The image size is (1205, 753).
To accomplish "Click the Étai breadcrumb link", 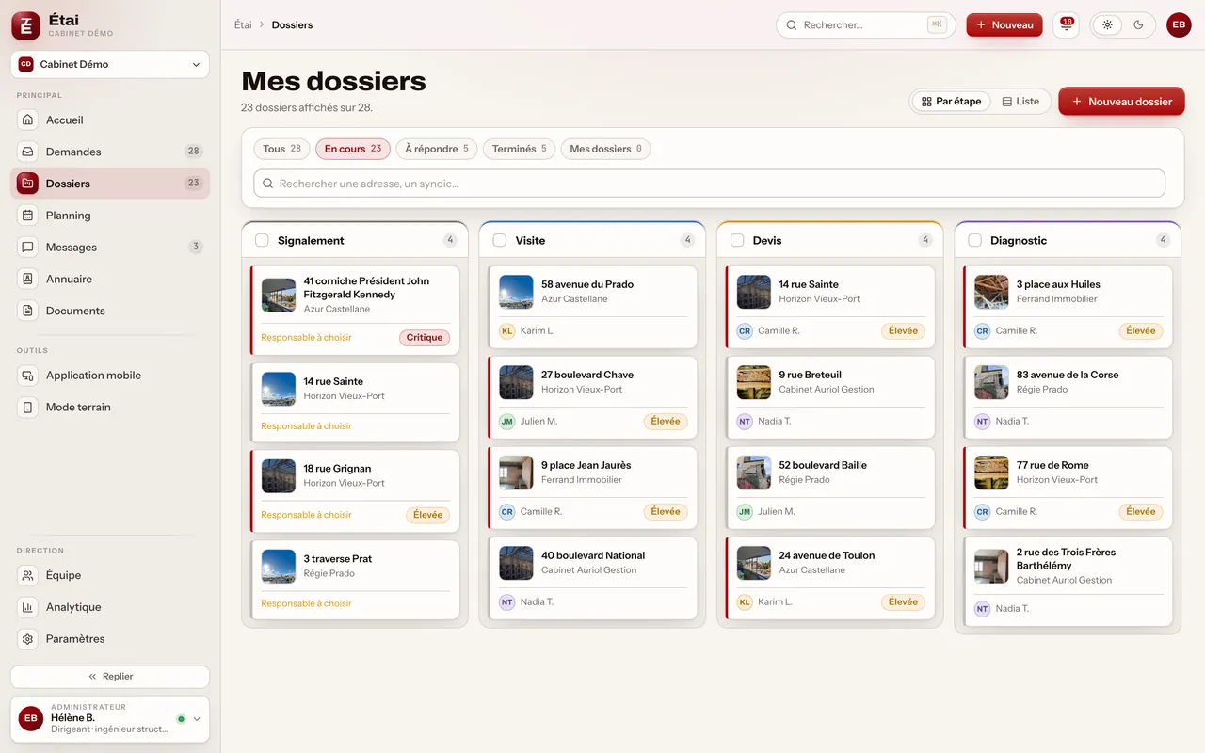I will click(x=243, y=25).
